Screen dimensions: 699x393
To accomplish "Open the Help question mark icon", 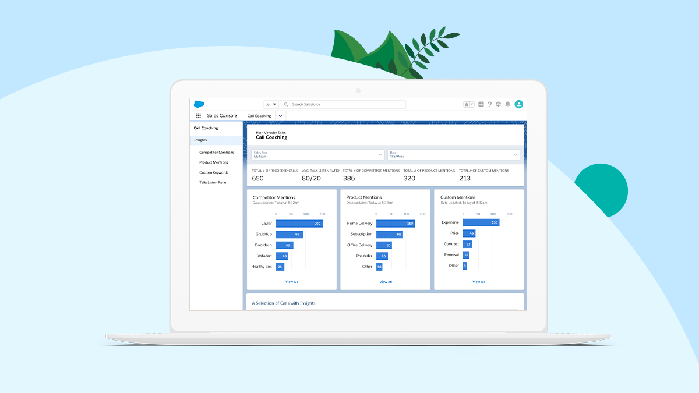I will (490, 104).
